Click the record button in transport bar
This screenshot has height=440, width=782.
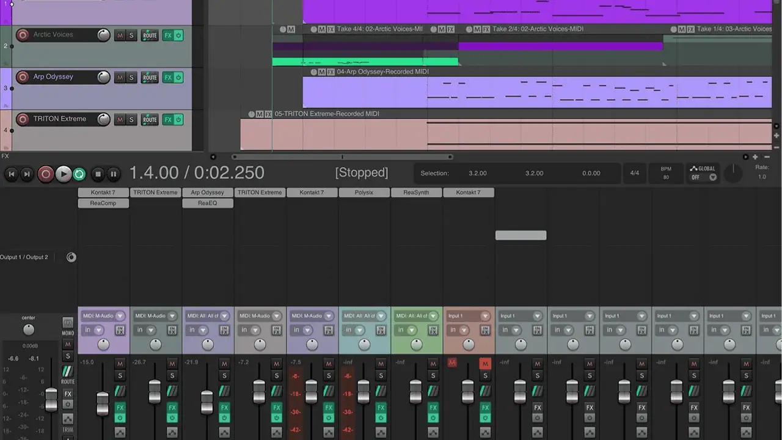point(46,174)
